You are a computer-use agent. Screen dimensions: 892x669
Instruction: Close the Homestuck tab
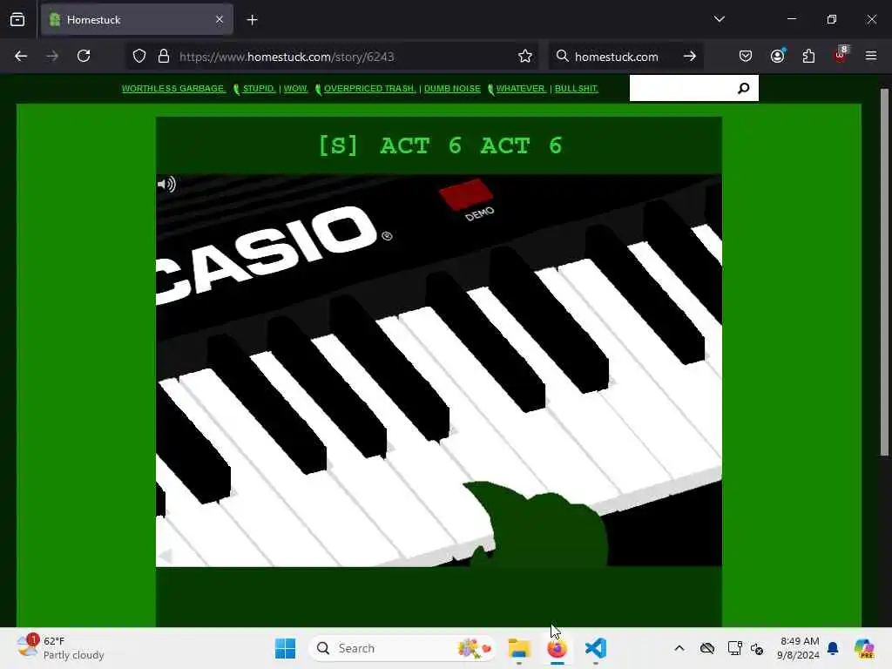[220, 20]
